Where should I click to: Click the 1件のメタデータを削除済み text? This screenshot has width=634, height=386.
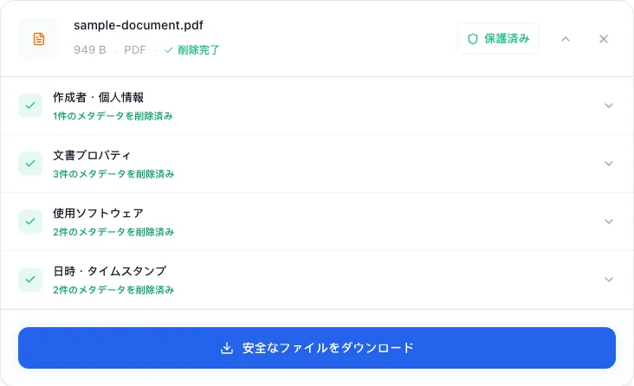[113, 116]
